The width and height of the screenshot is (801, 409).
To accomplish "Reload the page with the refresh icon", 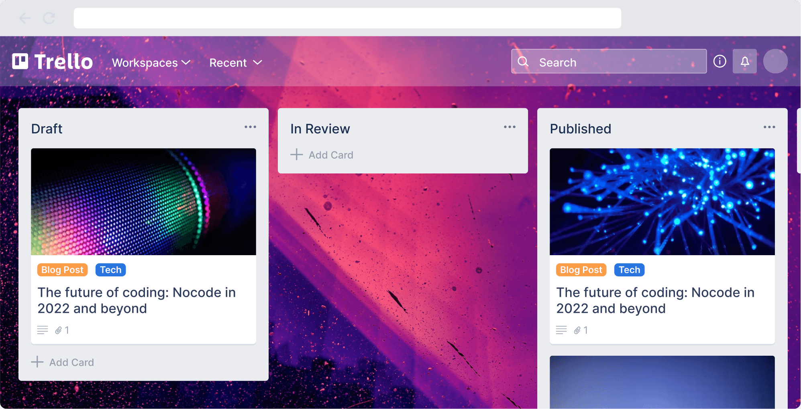I will [x=49, y=18].
